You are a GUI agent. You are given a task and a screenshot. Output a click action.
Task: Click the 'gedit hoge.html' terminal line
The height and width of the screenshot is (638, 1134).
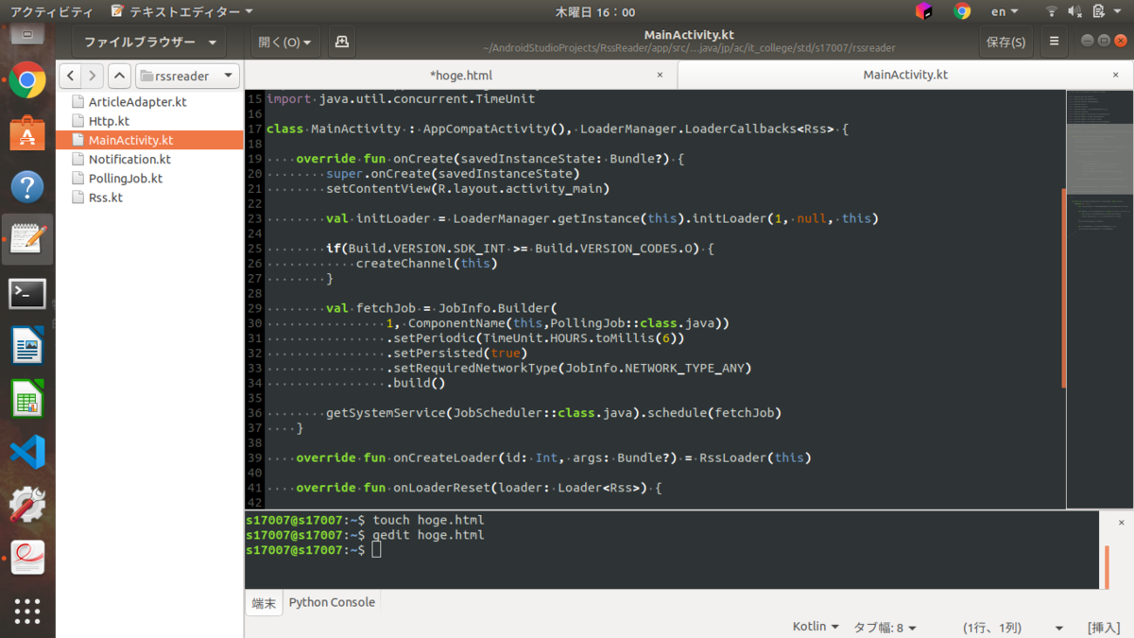point(428,535)
